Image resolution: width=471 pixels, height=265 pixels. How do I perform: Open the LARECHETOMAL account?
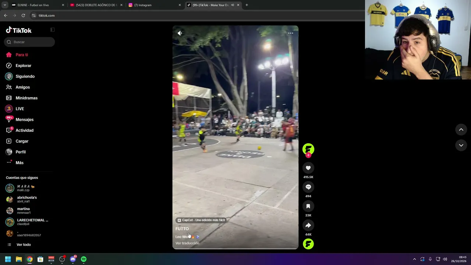(x=28, y=222)
